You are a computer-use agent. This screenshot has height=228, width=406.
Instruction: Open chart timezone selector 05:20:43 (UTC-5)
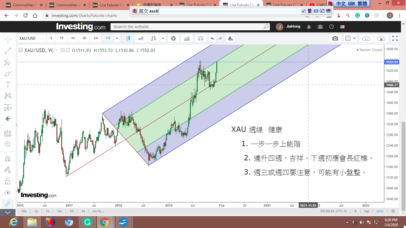[334, 211]
